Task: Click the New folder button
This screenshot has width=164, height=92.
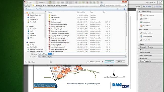Action: [x=39, y=9]
